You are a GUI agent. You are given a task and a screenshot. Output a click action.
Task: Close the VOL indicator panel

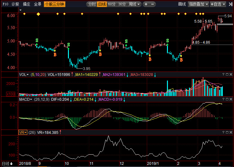[231, 74]
